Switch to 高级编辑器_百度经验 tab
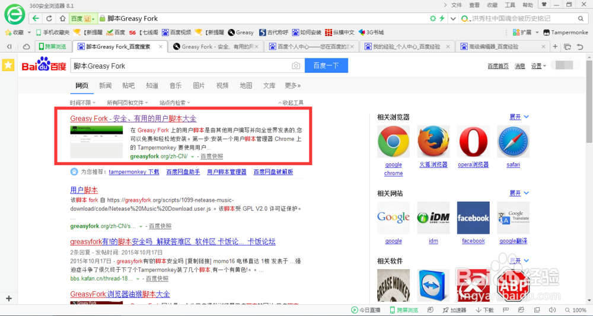The width and height of the screenshot is (593, 316). [x=502, y=47]
